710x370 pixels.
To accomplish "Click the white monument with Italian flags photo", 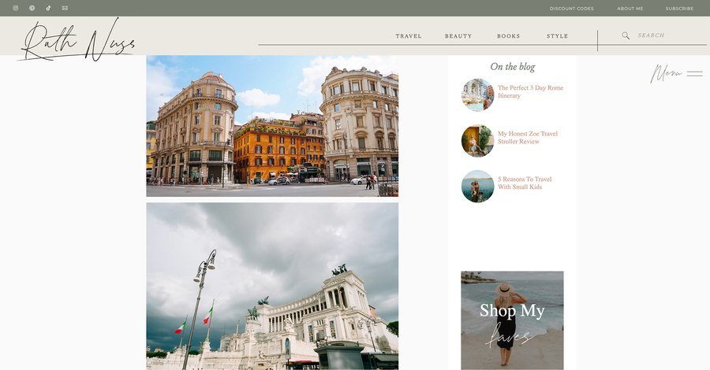I will (x=272, y=287).
